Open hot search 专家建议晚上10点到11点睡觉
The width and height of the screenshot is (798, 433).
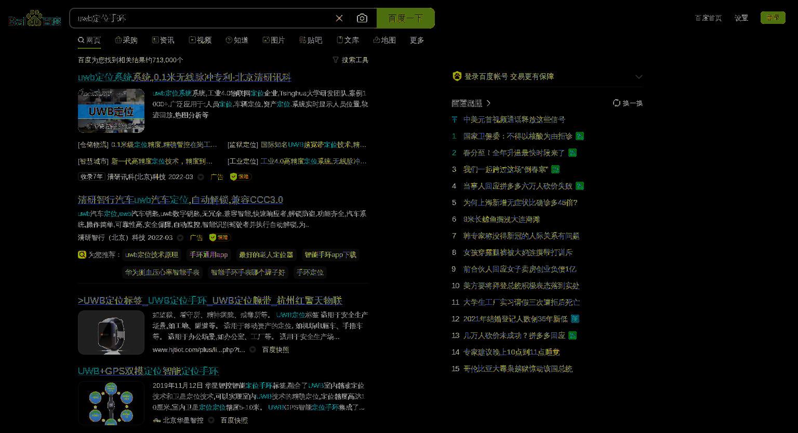point(512,352)
